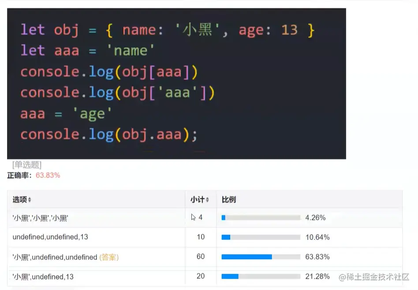Click the code line aaa = 'age'
This screenshot has height=290, width=418.
click(x=66, y=114)
